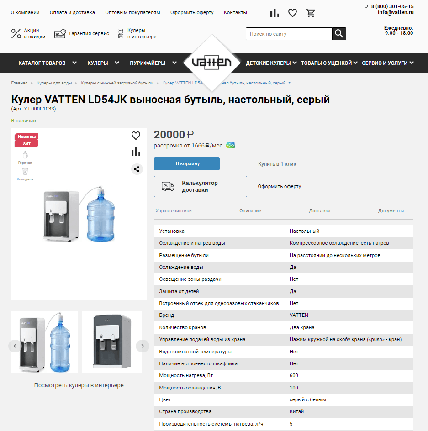Click the серый с белым color value
Viewport: 428px width, 431px height.
click(x=308, y=399)
